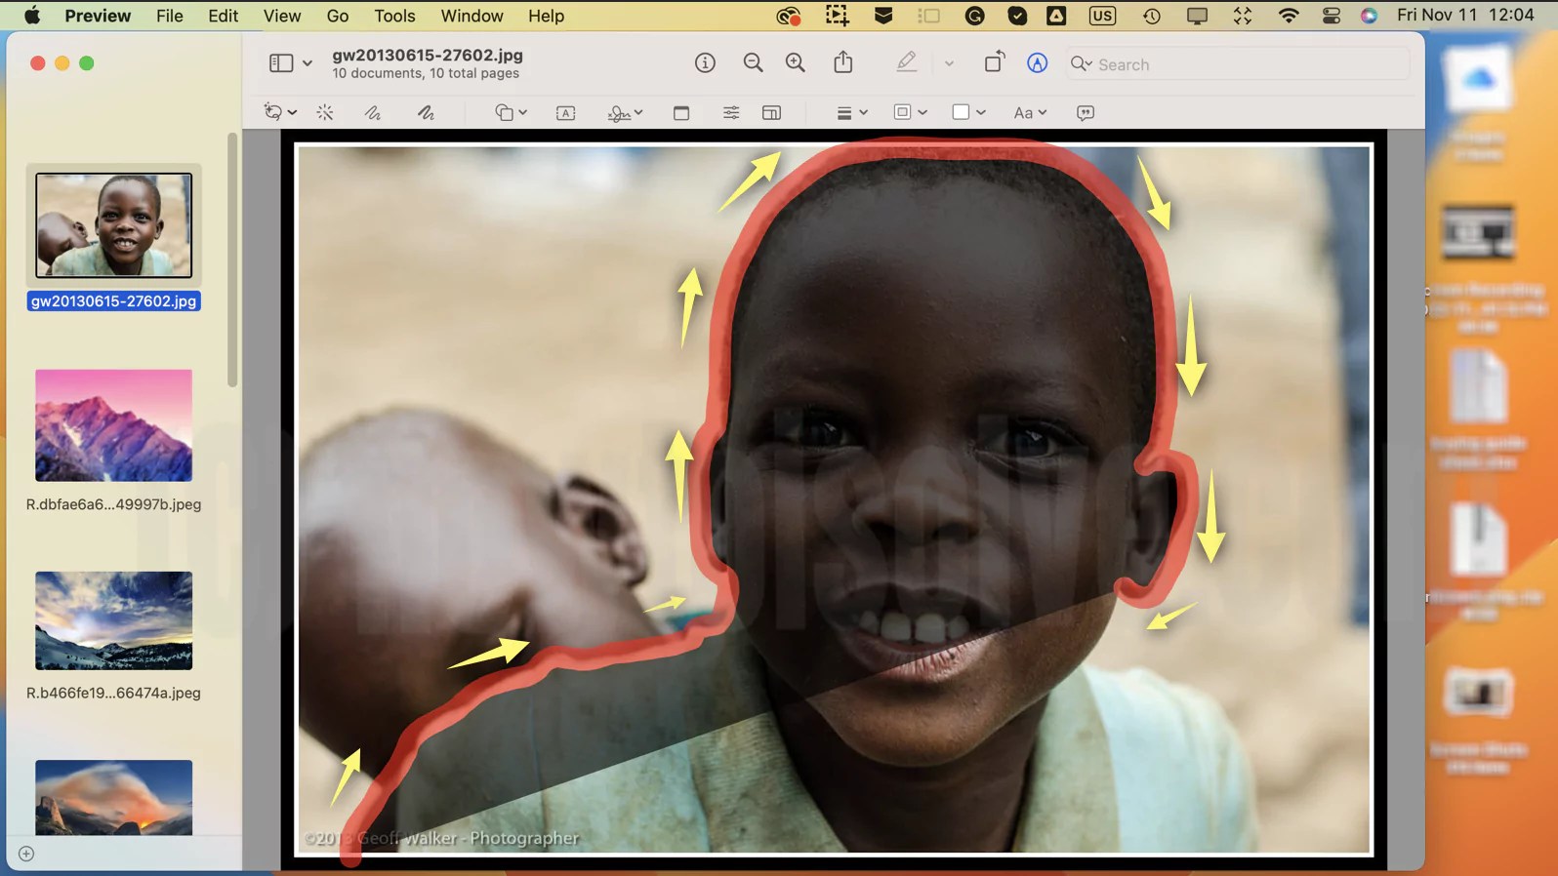Expand the Fill Color dropdown arrow

click(981, 113)
